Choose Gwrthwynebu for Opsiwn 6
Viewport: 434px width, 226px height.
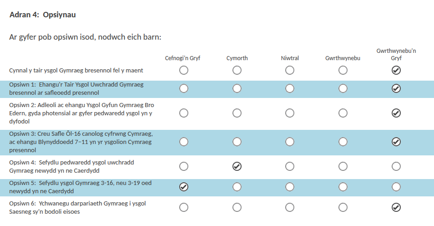coord(343,207)
